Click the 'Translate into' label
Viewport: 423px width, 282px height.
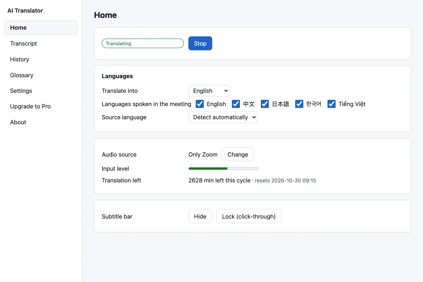(x=120, y=91)
